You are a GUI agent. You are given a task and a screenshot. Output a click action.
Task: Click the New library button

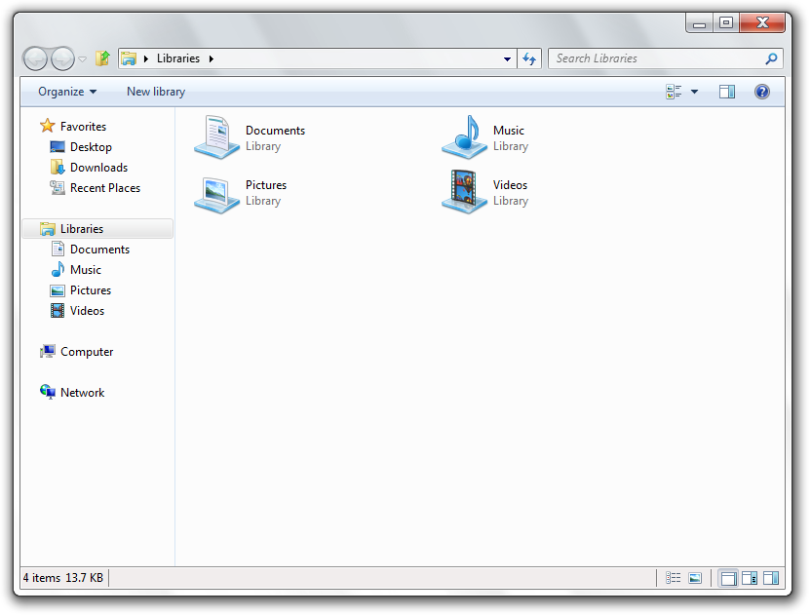156,92
